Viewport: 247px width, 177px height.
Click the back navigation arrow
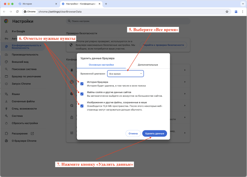4,12
